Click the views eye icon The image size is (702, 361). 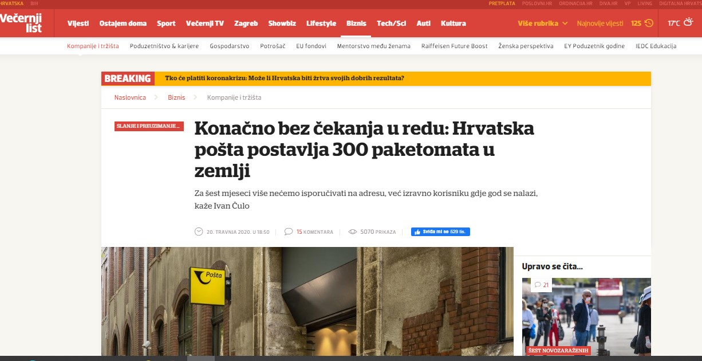point(353,232)
